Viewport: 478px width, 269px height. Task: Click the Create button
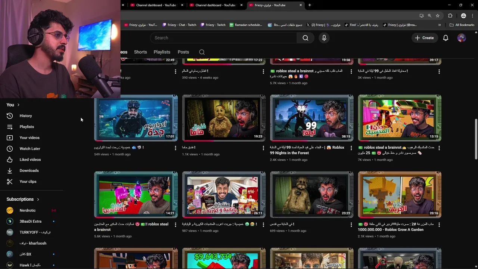click(424, 38)
